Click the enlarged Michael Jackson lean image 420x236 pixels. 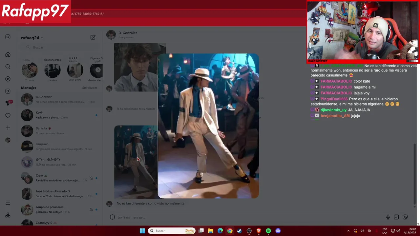tap(208, 126)
